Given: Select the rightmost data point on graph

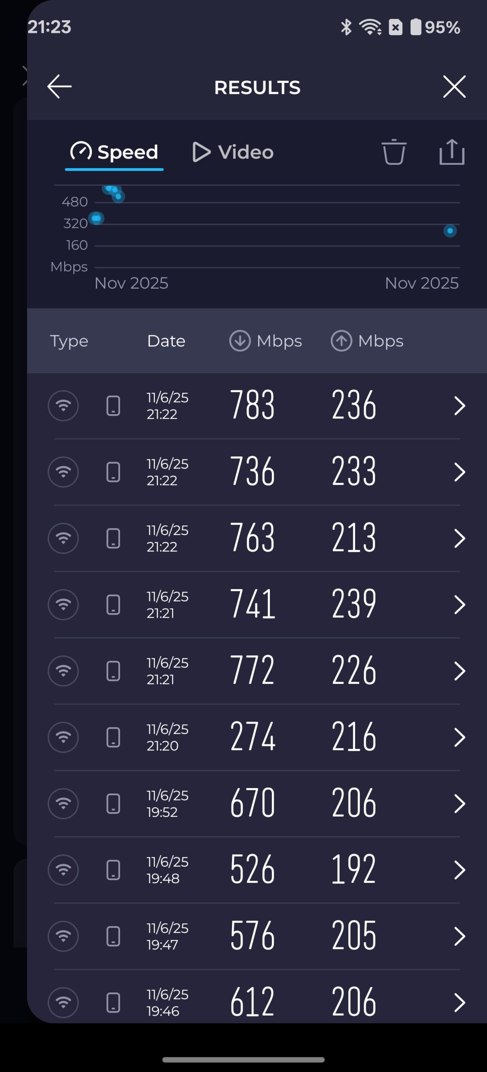Looking at the screenshot, I should coord(450,231).
